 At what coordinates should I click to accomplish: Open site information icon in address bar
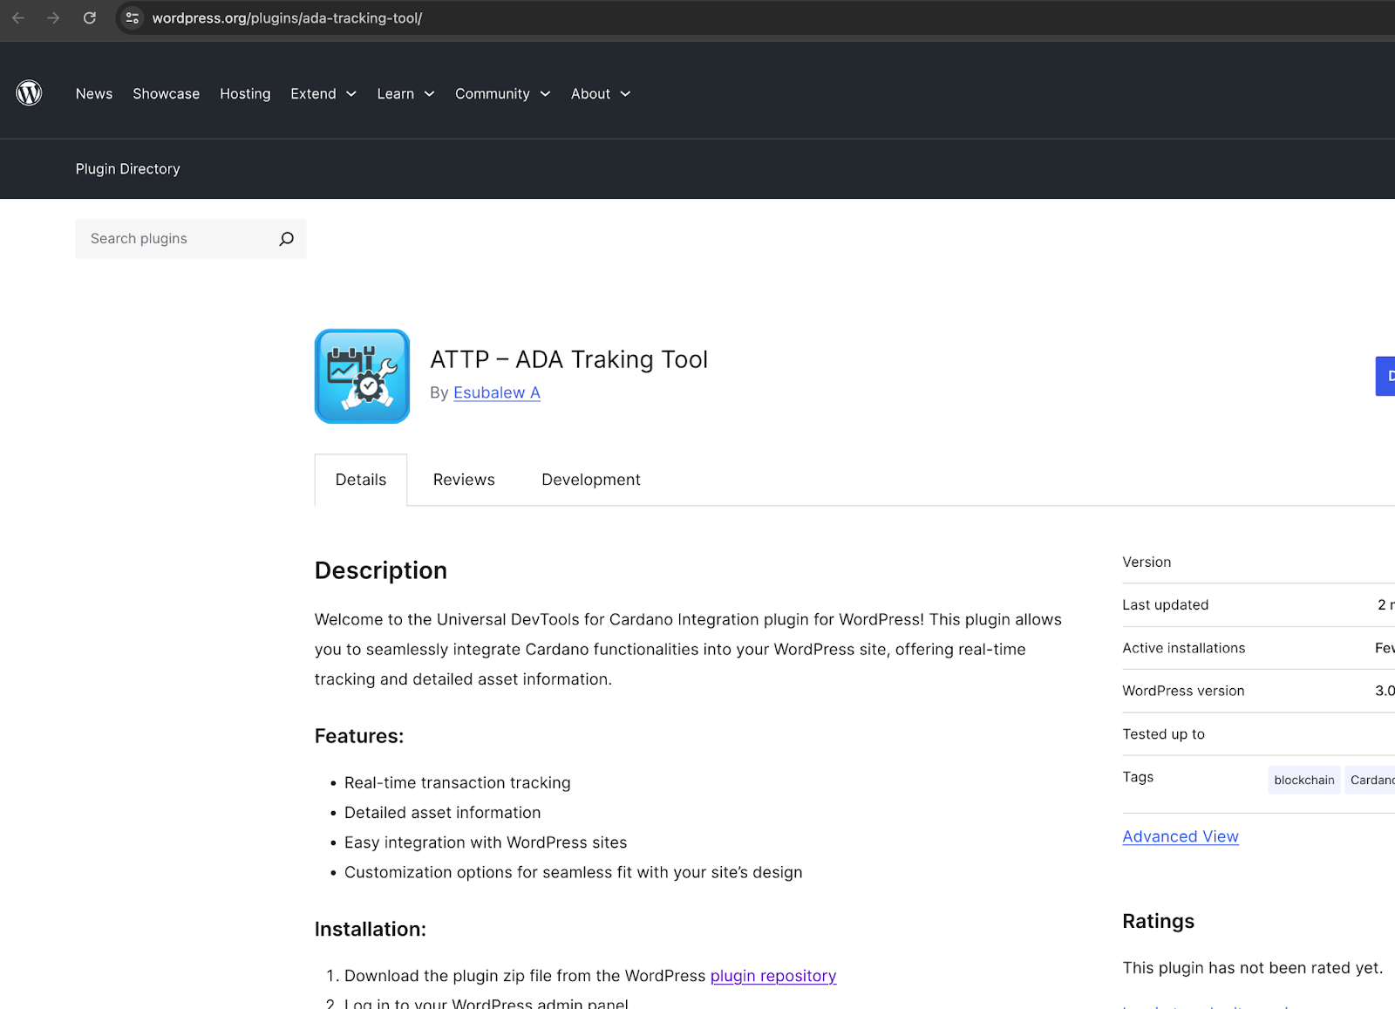[133, 17]
